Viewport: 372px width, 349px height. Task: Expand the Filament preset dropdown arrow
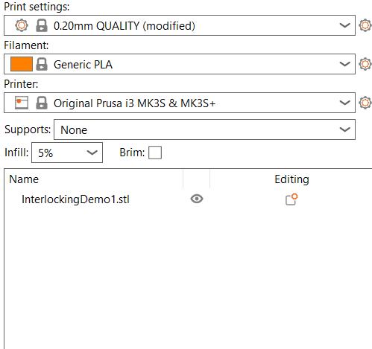coord(344,64)
